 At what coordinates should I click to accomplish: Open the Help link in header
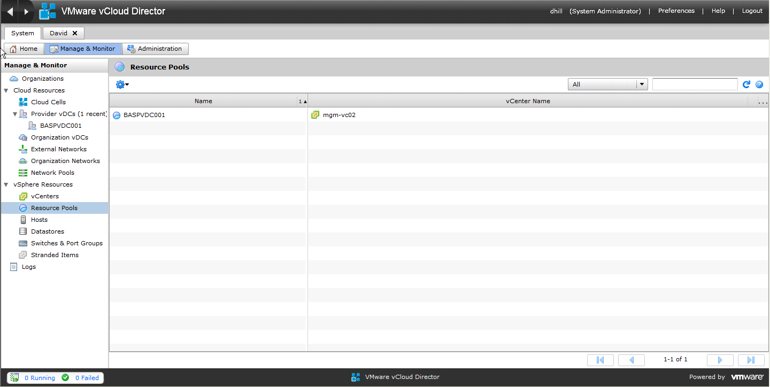tap(718, 11)
